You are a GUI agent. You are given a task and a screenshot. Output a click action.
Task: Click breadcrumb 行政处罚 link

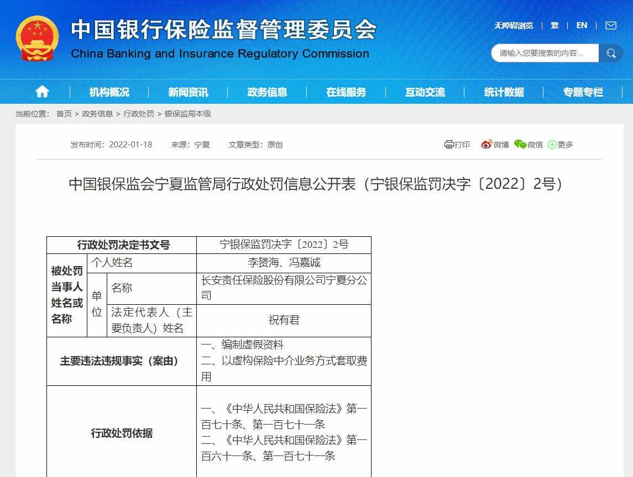click(x=139, y=114)
